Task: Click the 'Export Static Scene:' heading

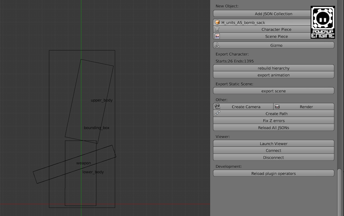Action: point(234,84)
